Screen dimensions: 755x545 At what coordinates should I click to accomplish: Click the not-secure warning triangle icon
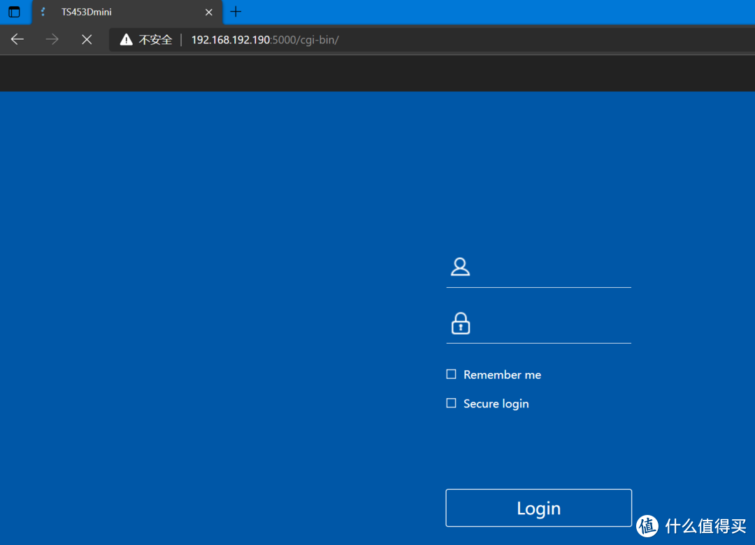pos(126,40)
